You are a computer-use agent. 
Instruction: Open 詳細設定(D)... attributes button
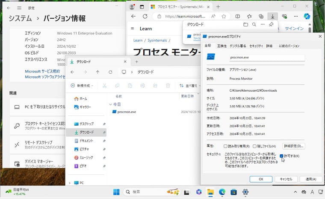click(x=293, y=146)
